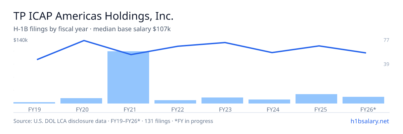Screen dimensions: 403x134
Task: Select the FY23 bar
Action: click(222, 100)
